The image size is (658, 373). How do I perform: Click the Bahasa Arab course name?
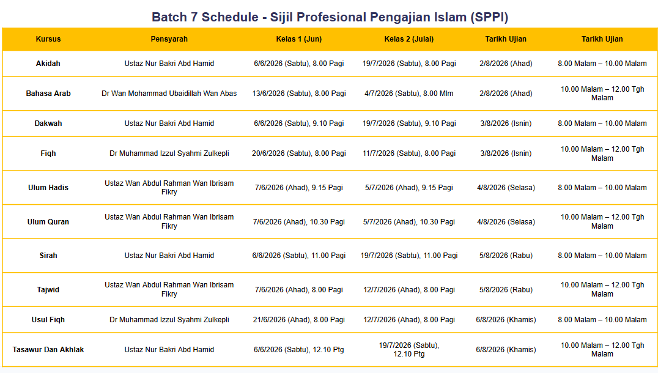click(48, 94)
